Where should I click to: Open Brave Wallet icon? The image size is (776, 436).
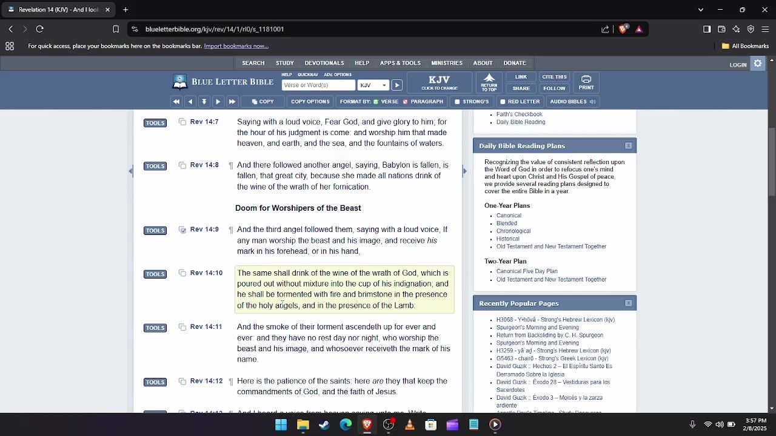(721, 29)
